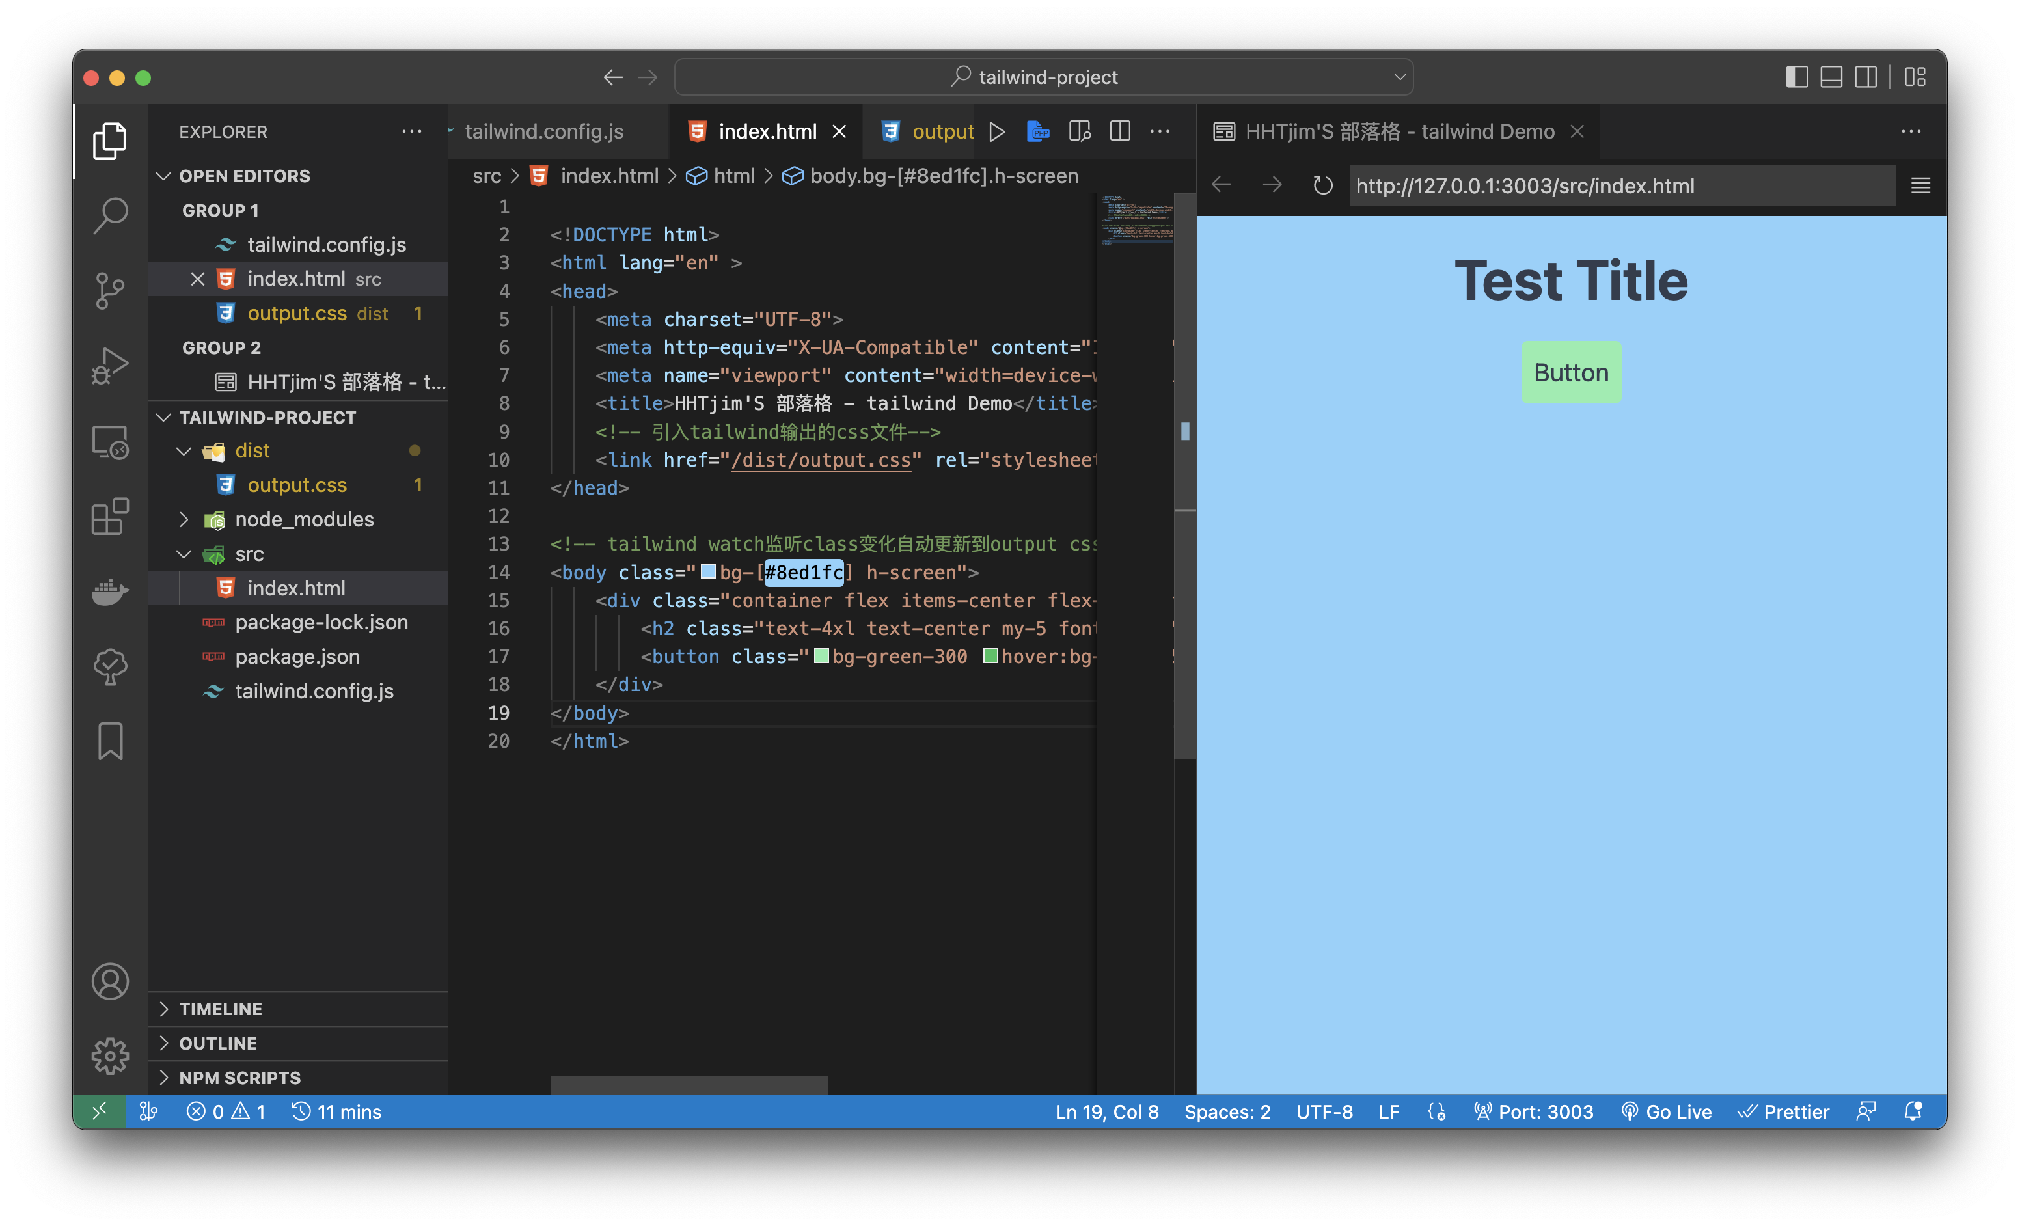Open editor more actions ellipsis
Viewport: 2020px width, 1226px height.
(x=1160, y=132)
